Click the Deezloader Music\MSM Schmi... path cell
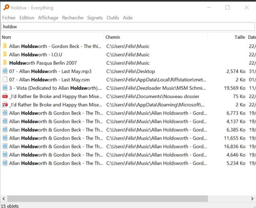Viewport: 256px width, 208px height. coord(156,88)
